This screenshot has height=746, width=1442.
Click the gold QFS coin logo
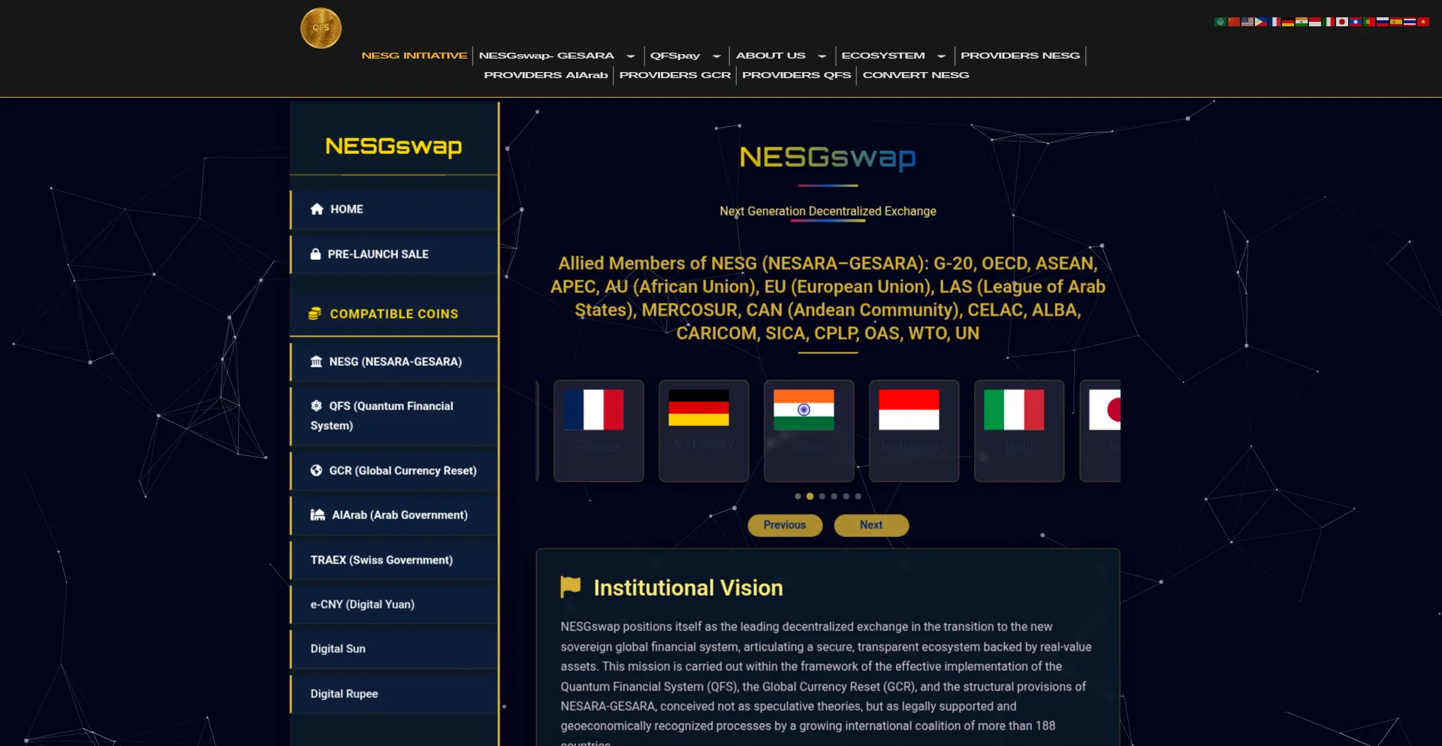321,29
